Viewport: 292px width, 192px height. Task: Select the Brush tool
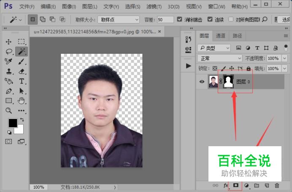(21, 61)
